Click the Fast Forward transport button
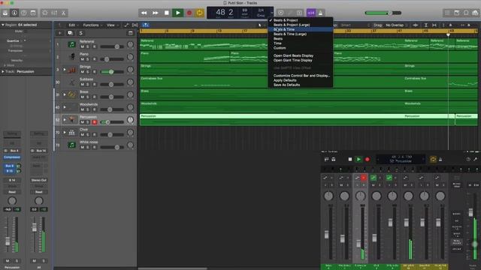 click(x=156, y=13)
